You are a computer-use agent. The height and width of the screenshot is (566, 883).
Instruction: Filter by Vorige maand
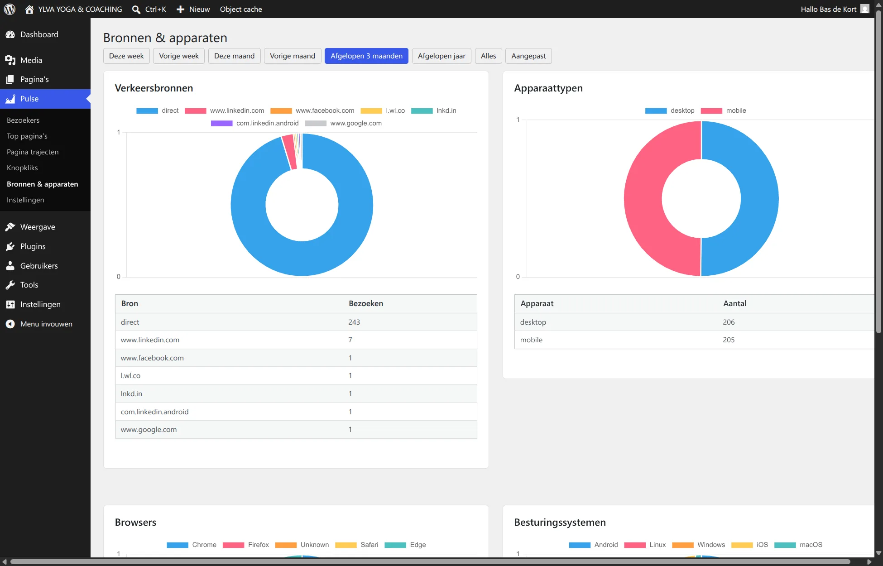[293, 56]
